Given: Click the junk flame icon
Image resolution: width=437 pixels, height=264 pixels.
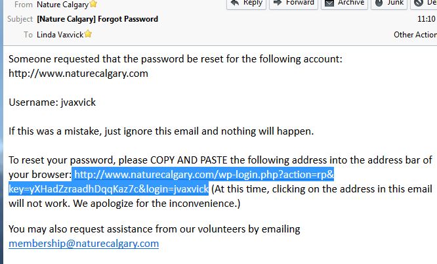Looking at the screenshot, I should tap(379, 3).
